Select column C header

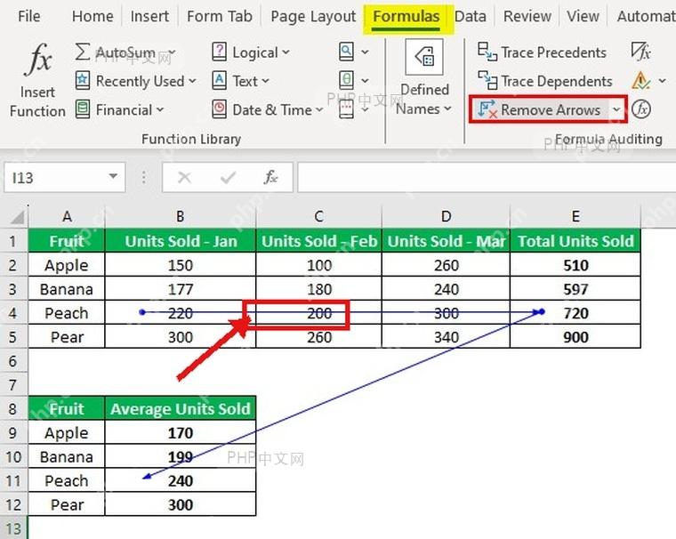(318, 216)
